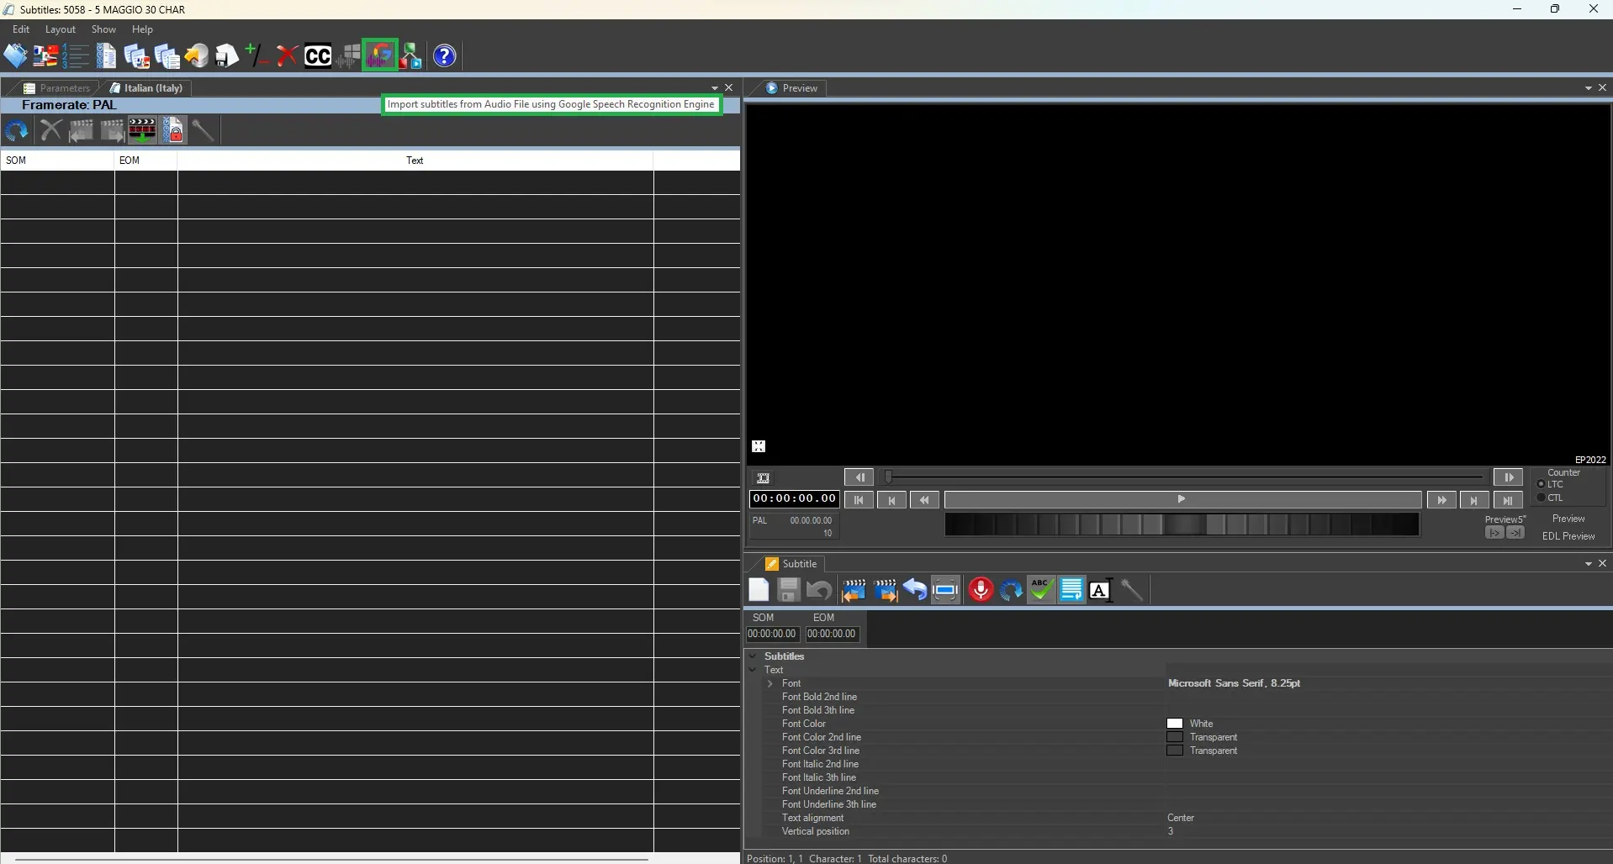Click the numbered list icon in main toolbar

(76, 56)
